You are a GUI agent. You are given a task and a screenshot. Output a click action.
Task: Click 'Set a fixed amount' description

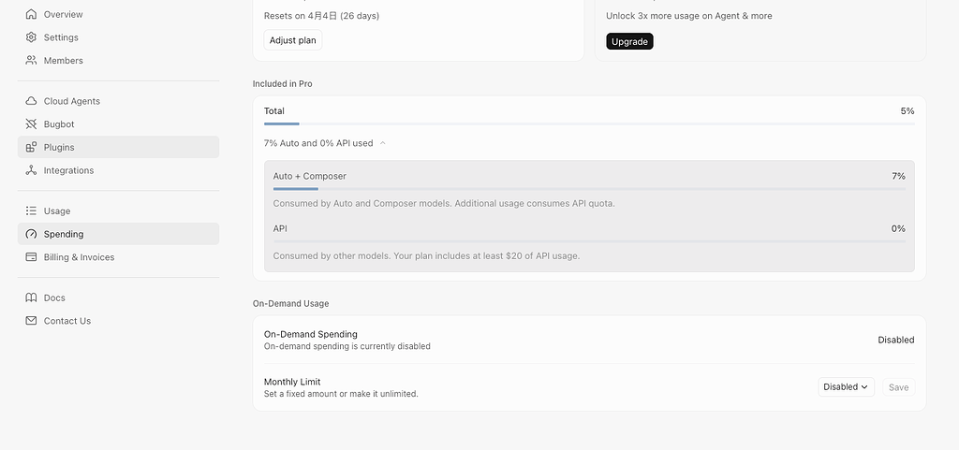pyautogui.click(x=341, y=394)
